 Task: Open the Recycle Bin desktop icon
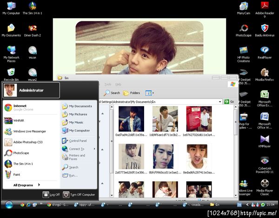11,74
